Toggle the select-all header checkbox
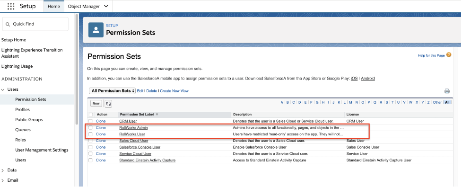This screenshot has height=187, width=462. click(91, 115)
